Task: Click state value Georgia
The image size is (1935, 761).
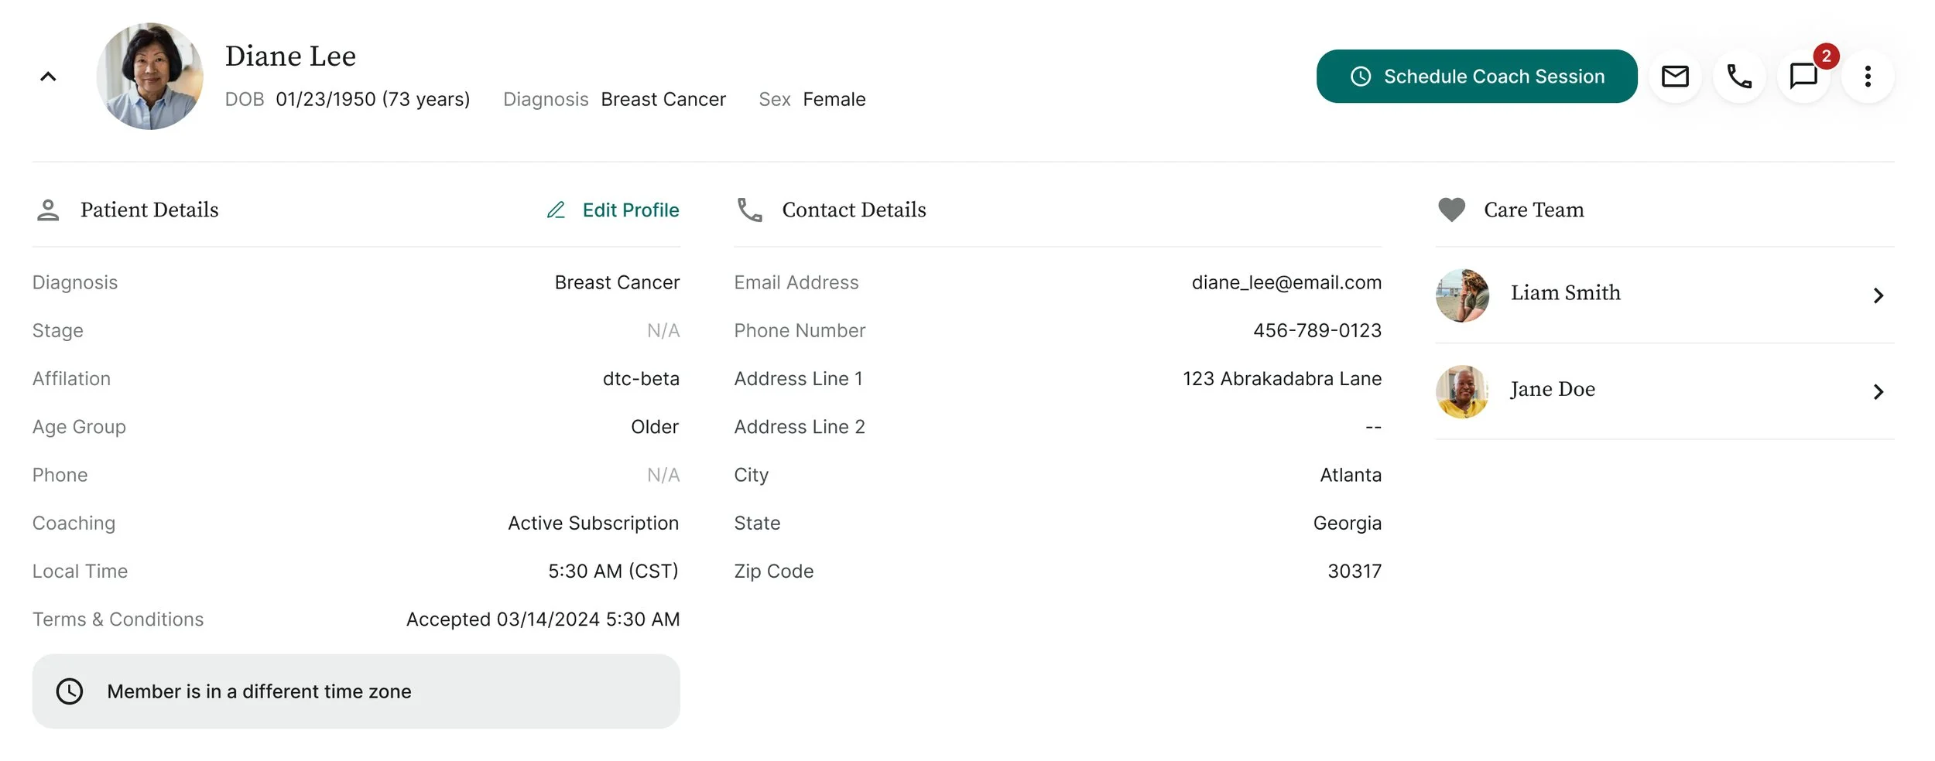Action: coord(1348,524)
